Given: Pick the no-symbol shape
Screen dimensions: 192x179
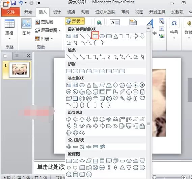Looking at the screenshot, I should click(x=89, y=98).
